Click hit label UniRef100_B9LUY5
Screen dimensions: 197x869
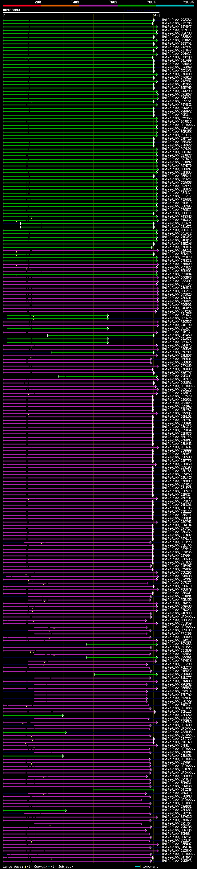point(177,346)
